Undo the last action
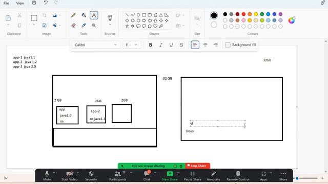The height and width of the screenshot is (184, 328). tap(46, 3)
